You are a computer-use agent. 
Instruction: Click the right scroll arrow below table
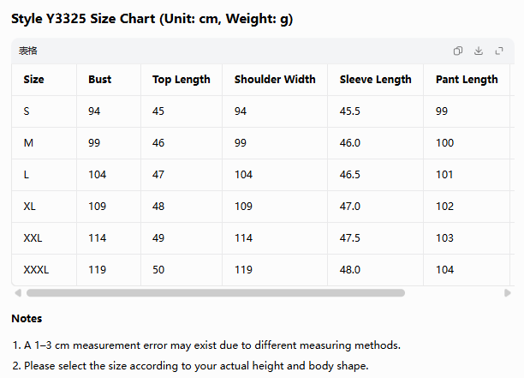[507, 293]
